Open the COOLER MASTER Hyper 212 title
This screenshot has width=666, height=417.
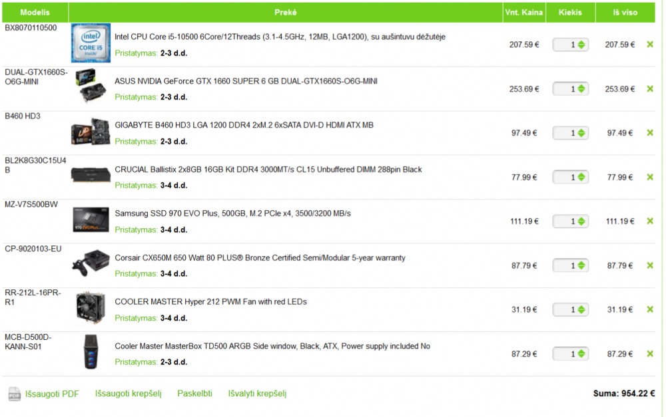210,302
